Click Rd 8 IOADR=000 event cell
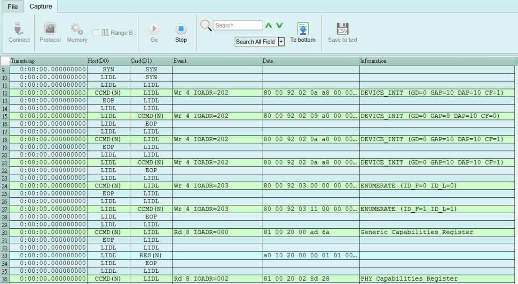 point(217,232)
